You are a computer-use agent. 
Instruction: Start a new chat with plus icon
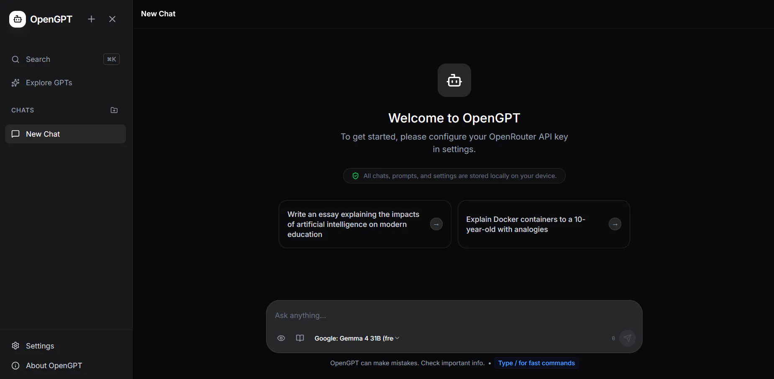click(91, 19)
